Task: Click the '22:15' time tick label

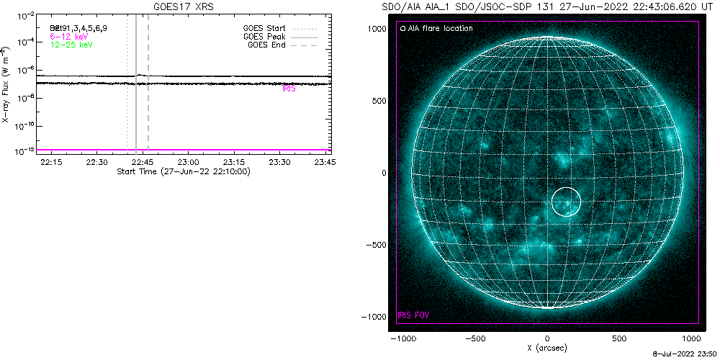Action: [51, 162]
